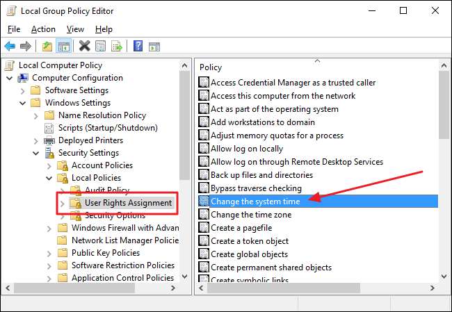Expand the User Rights Assignment node
This screenshot has height=312, width=452.
[x=63, y=204]
